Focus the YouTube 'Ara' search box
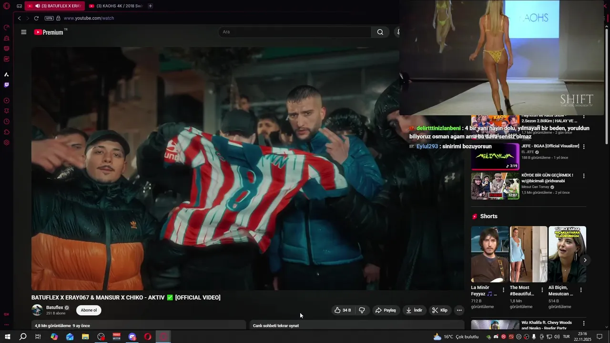The height and width of the screenshot is (343, 610). click(295, 32)
